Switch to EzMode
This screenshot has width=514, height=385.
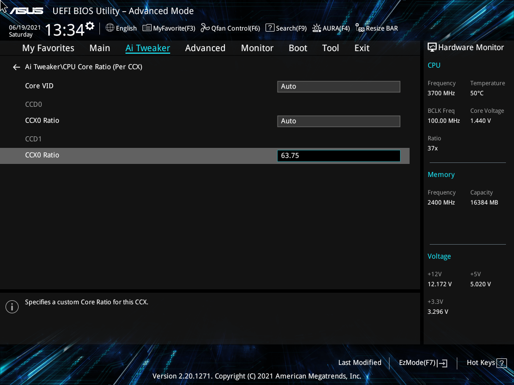point(423,362)
